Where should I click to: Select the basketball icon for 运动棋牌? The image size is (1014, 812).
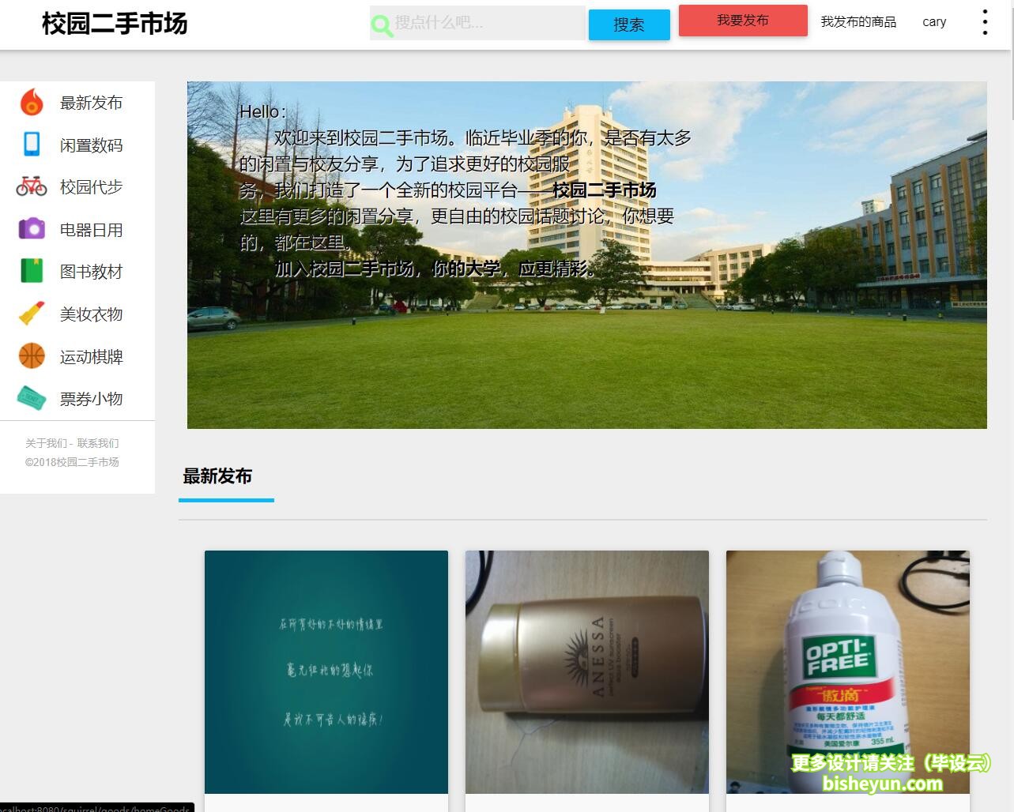32,356
